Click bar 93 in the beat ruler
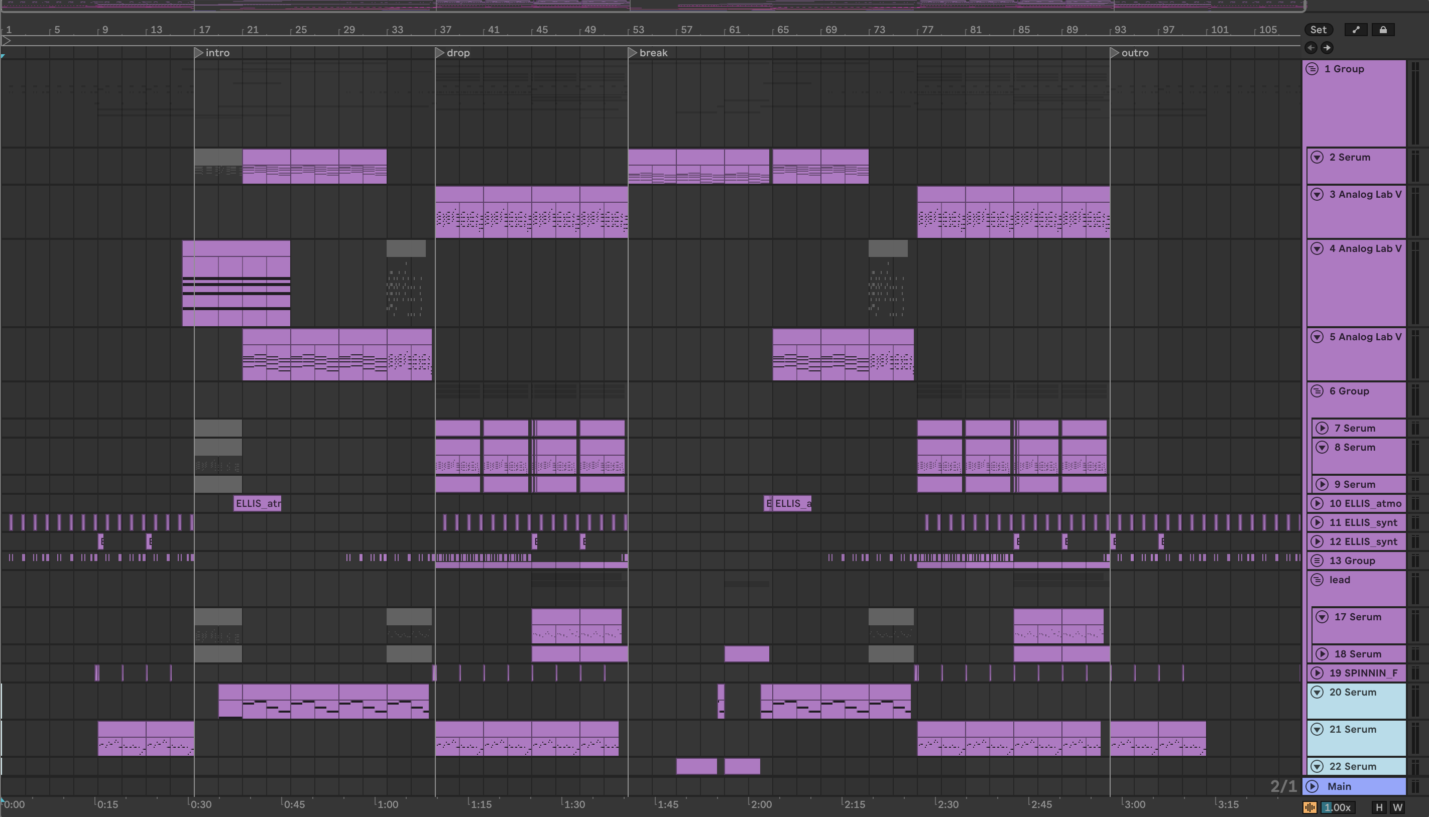Viewport: 1429px width, 817px height. (x=1120, y=30)
